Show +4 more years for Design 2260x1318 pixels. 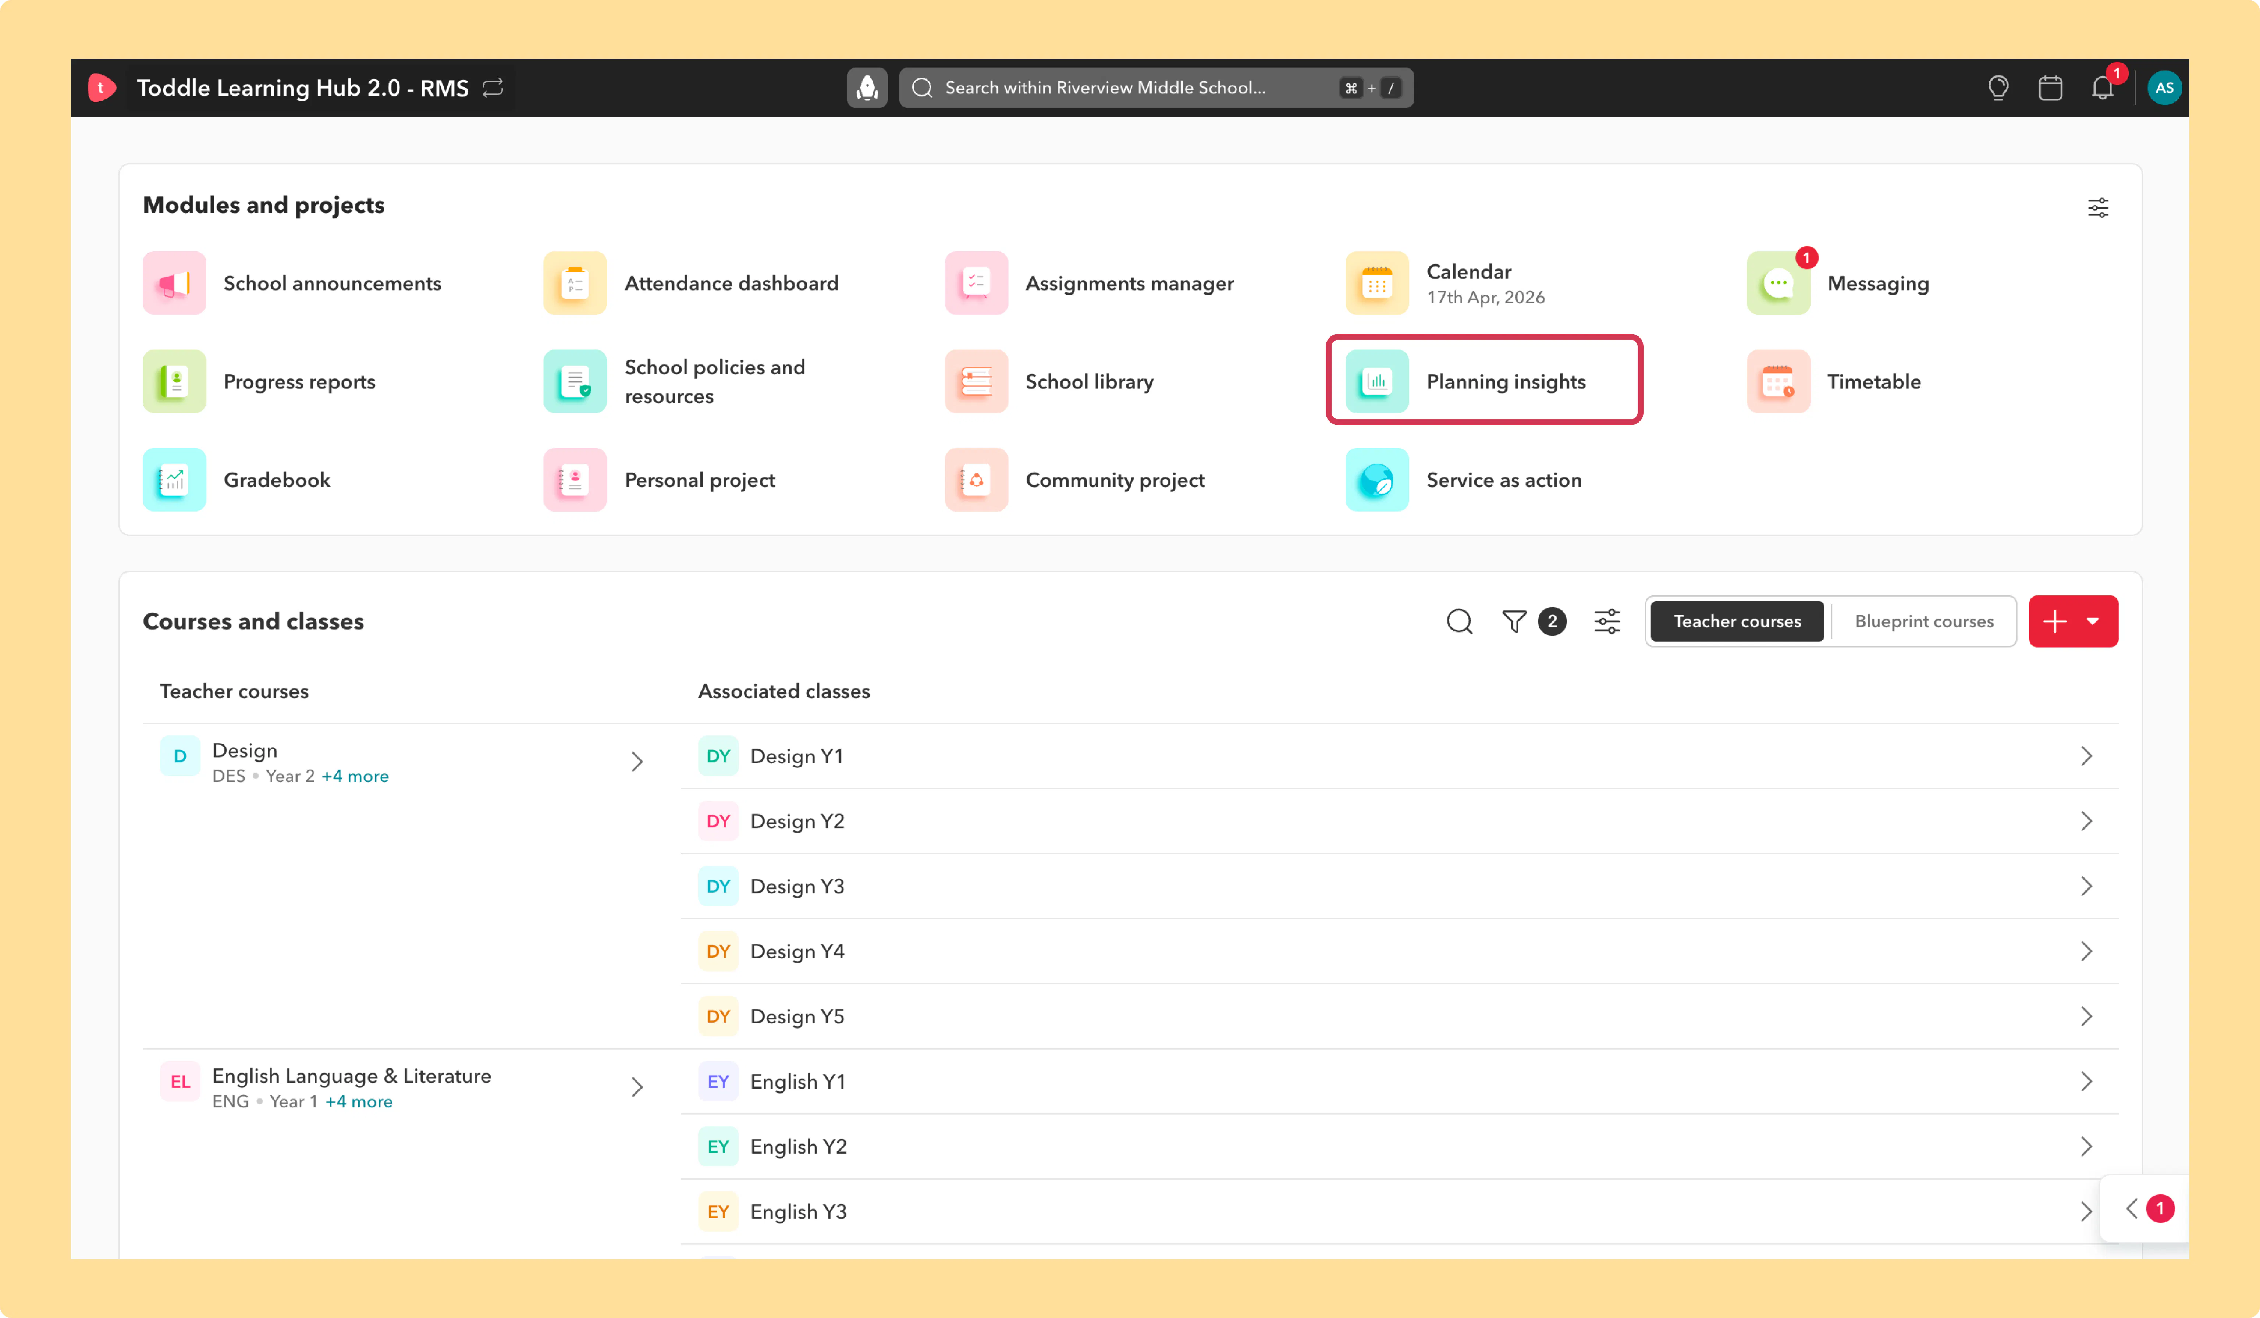click(x=355, y=776)
